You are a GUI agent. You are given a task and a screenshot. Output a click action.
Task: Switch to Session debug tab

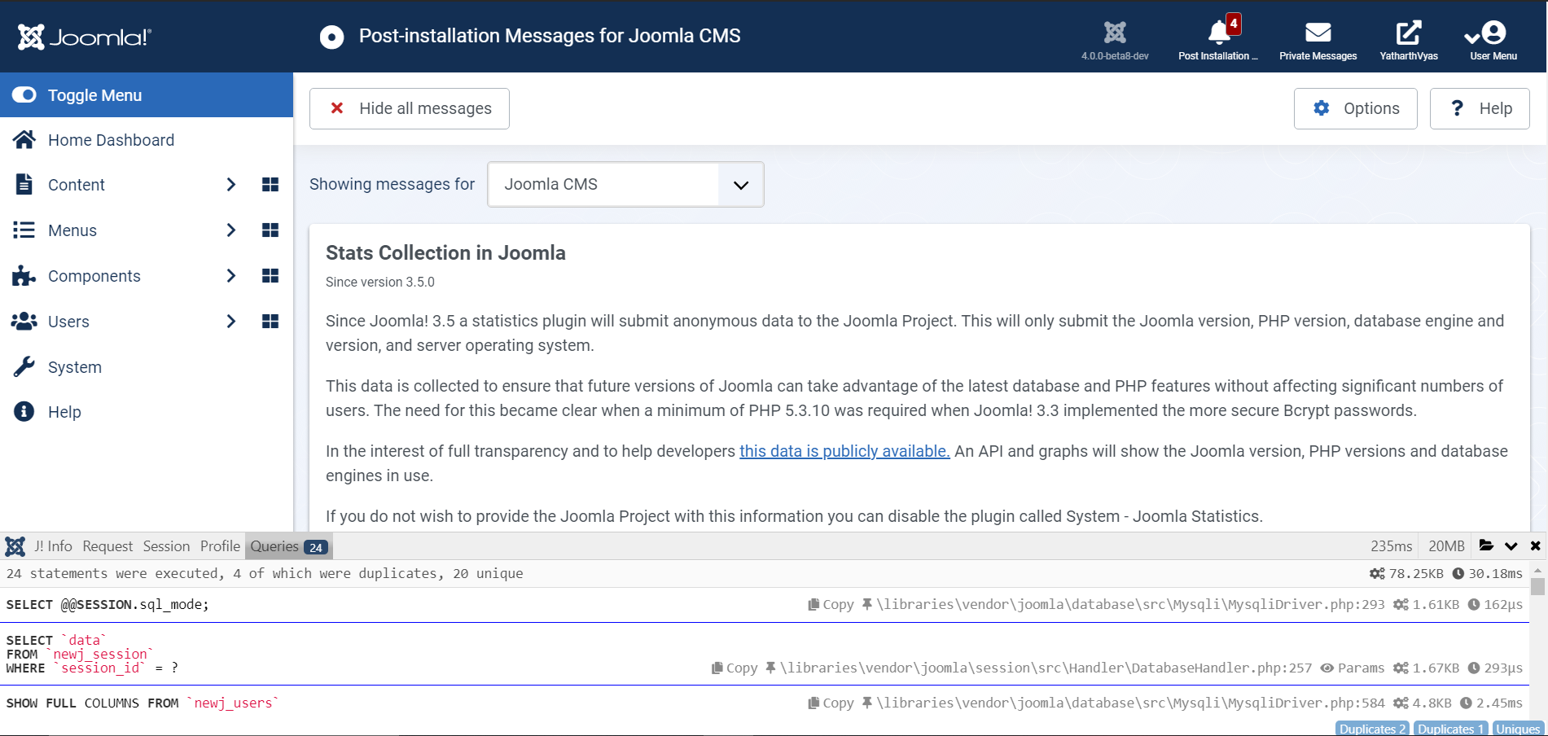[x=166, y=546]
